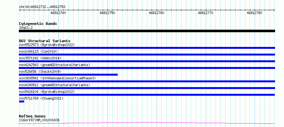Screen dimensions: 284x127
Task: Click ruler tick label 46812760
Action: point(156,13)
